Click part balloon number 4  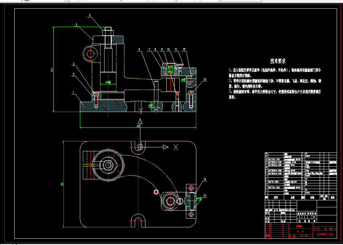point(76,24)
